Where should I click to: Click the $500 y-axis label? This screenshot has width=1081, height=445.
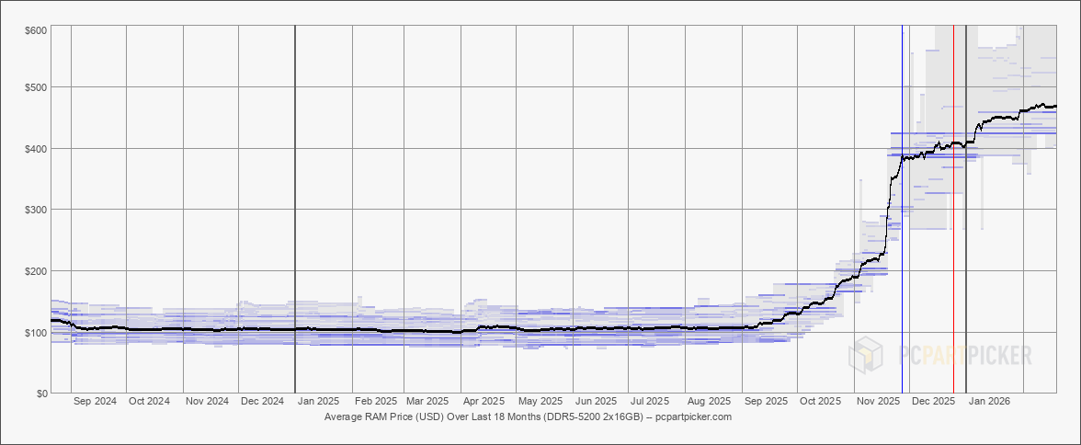coord(38,87)
